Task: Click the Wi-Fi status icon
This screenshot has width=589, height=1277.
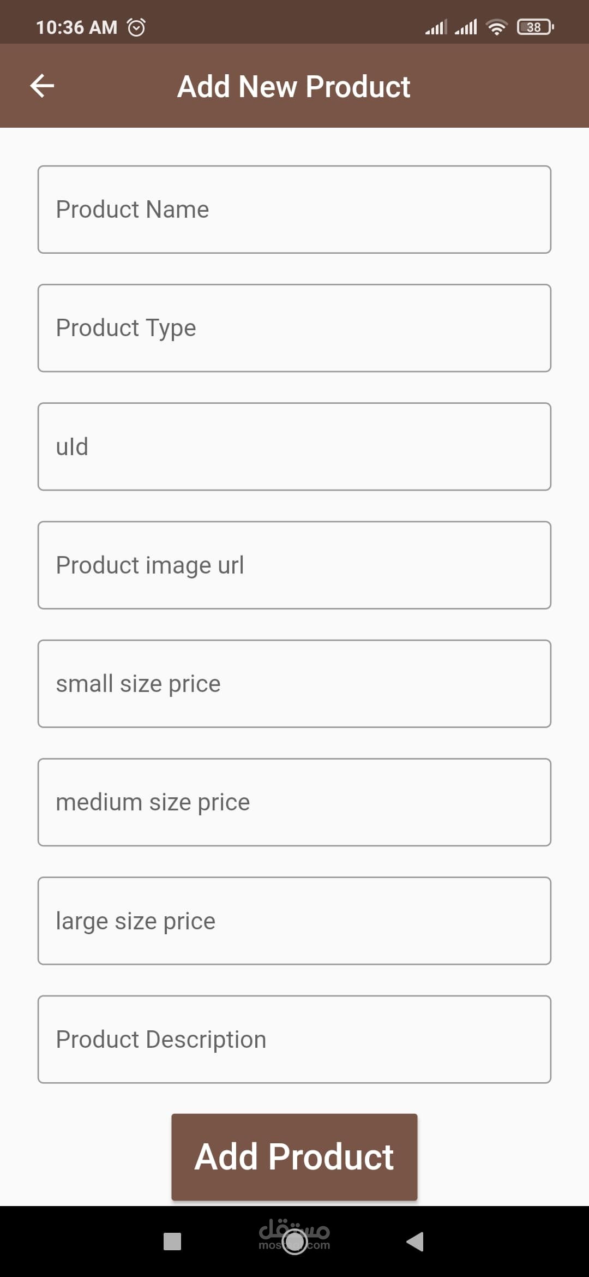Action: (496, 27)
